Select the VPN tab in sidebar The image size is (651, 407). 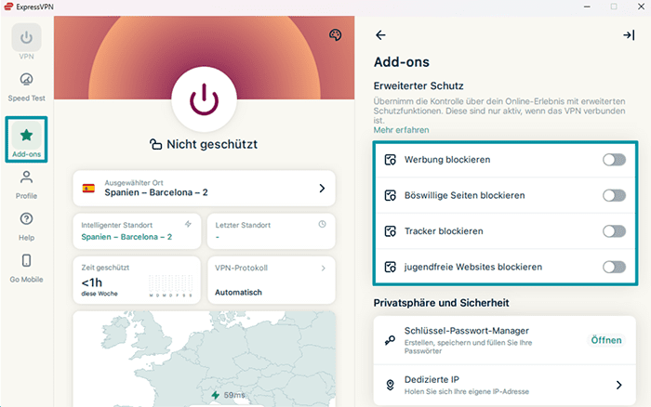point(26,44)
